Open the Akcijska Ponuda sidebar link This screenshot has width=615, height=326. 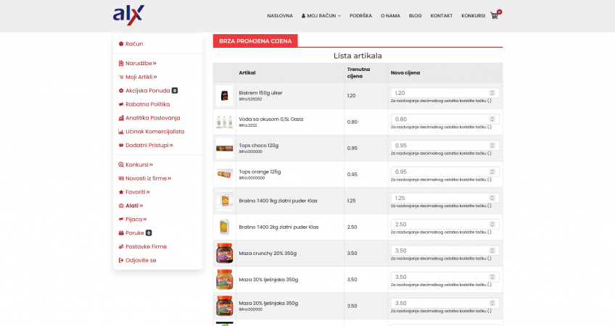(x=147, y=91)
